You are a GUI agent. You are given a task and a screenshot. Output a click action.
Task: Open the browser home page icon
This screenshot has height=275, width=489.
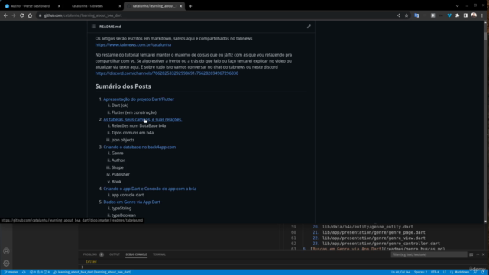30,15
